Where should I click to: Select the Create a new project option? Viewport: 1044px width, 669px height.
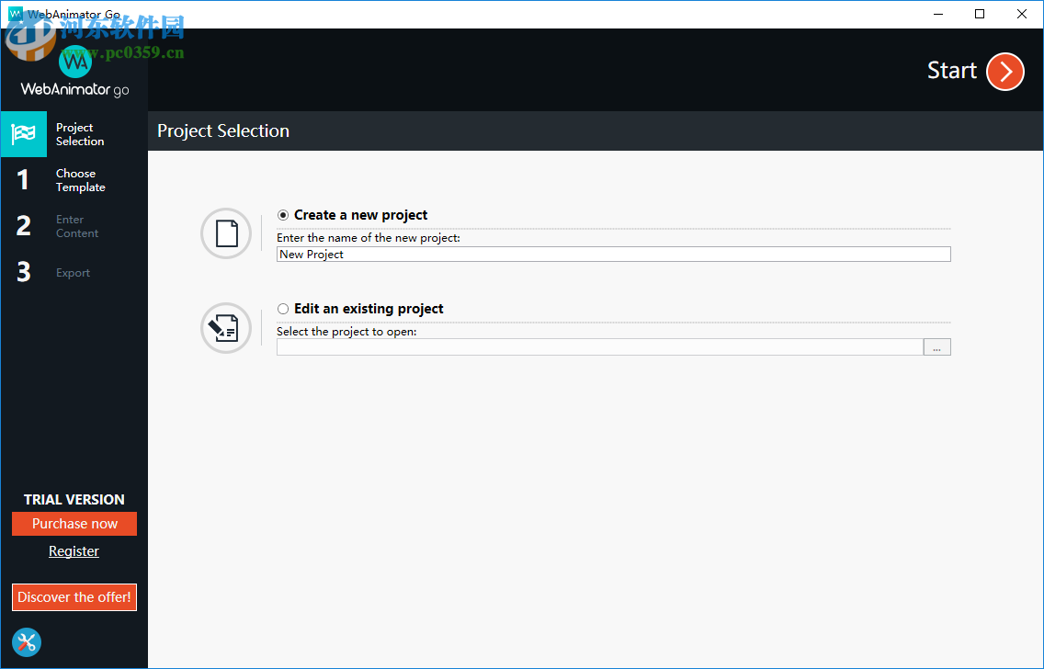point(283,215)
